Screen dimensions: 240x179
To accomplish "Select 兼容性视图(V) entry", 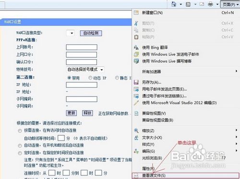I will [186, 114].
